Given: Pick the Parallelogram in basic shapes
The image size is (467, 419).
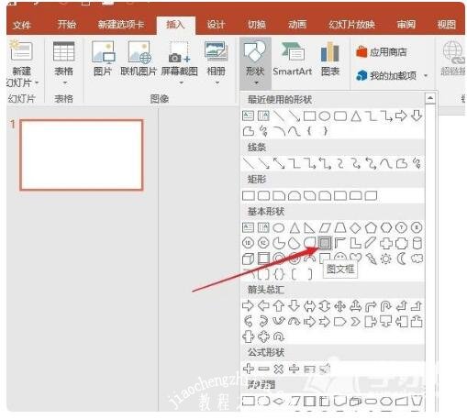Looking at the screenshot, I should pos(325,227).
